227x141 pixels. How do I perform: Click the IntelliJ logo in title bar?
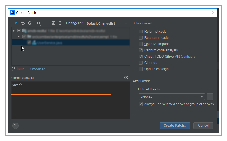[x=13, y=12]
